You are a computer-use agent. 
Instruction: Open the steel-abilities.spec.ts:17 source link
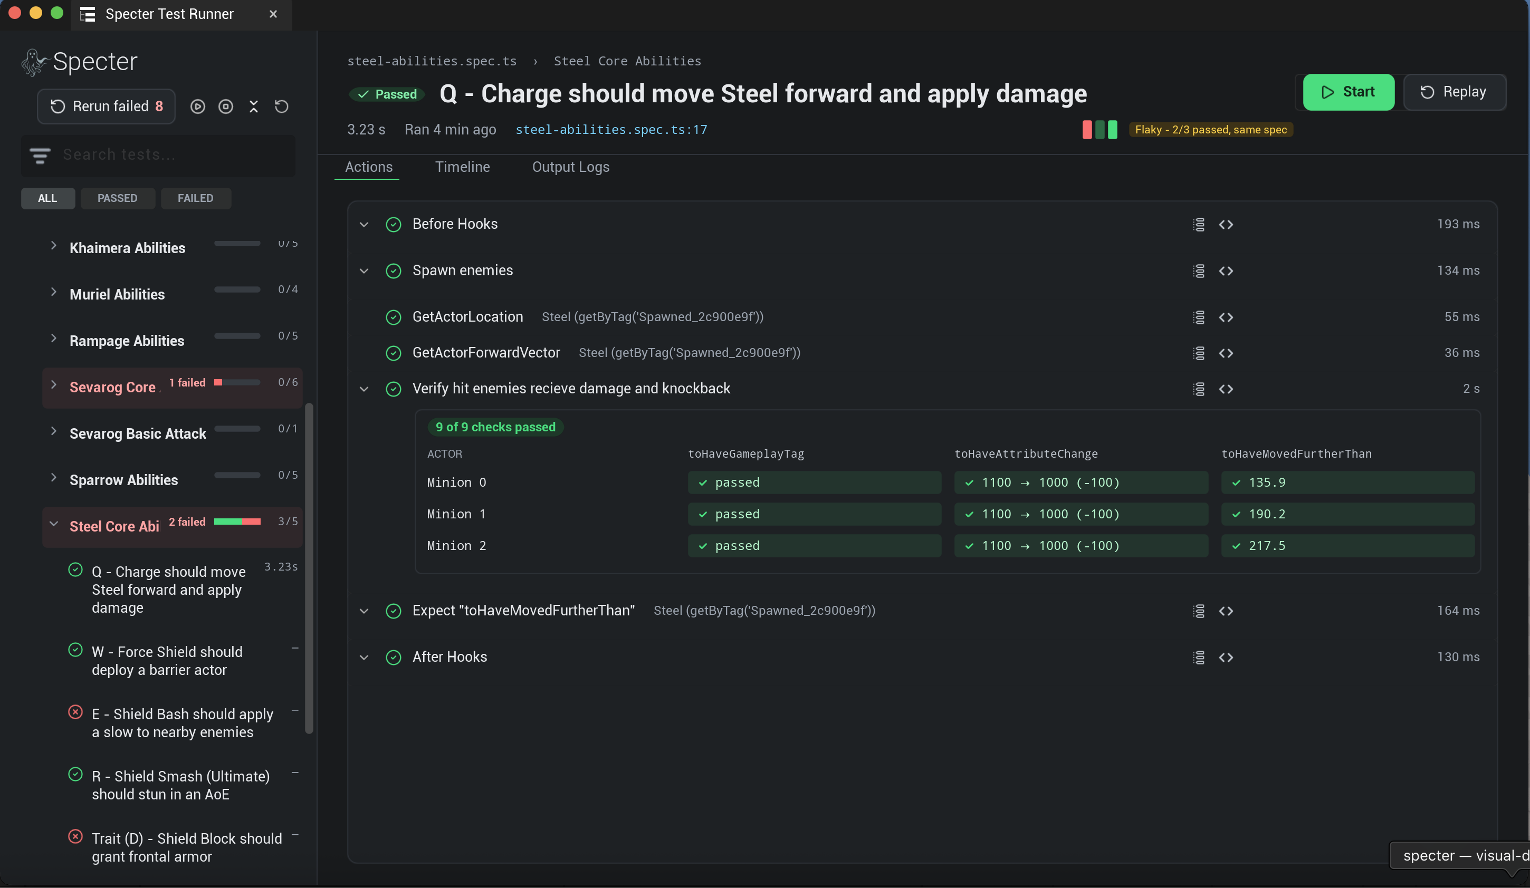[x=611, y=130]
